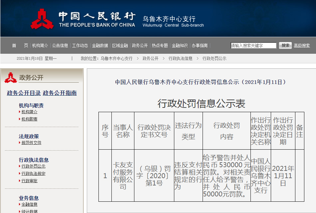Open the 办事指南 navigation item
This screenshot has width=316, height=213.
tap(200, 45)
